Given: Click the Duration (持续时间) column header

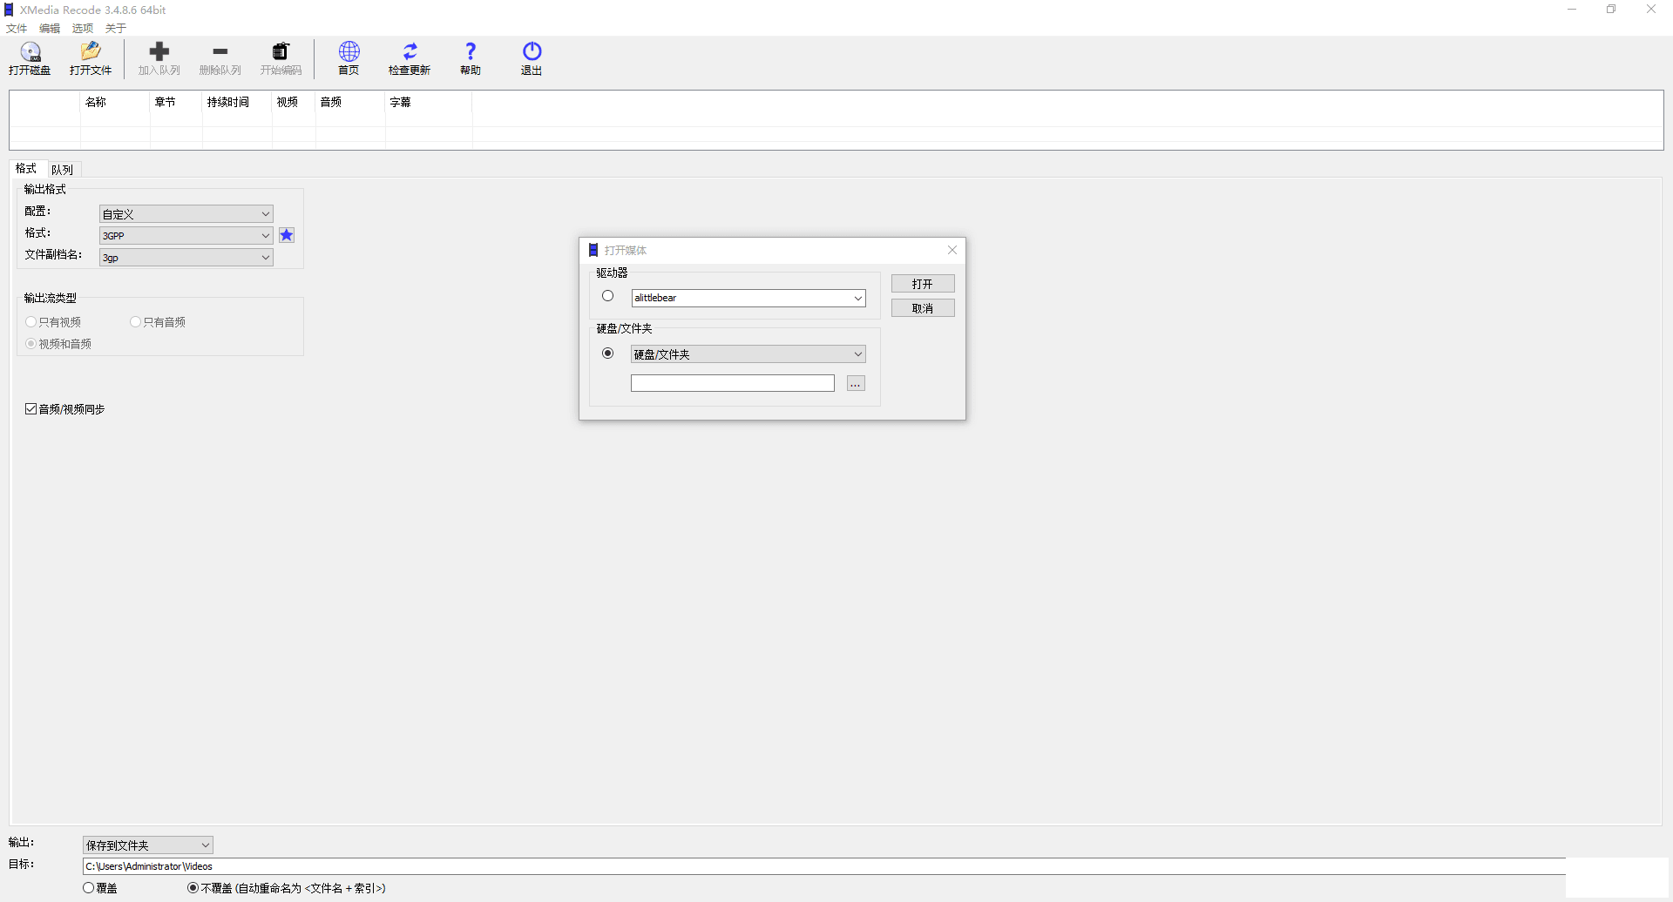Looking at the screenshot, I should (x=237, y=102).
